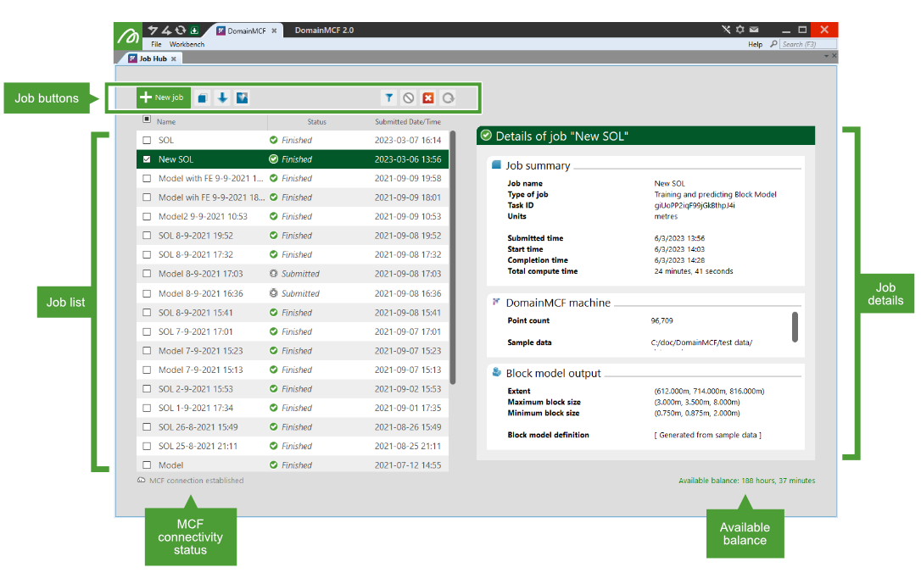Toggle the select-all checkbox in list header
The width and height of the screenshot is (921, 573).
147,120
